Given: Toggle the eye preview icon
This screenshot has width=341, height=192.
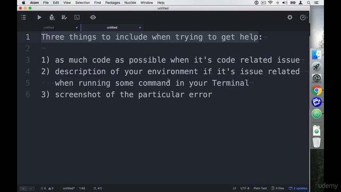Looking at the screenshot, I should [x=93, y=18].
